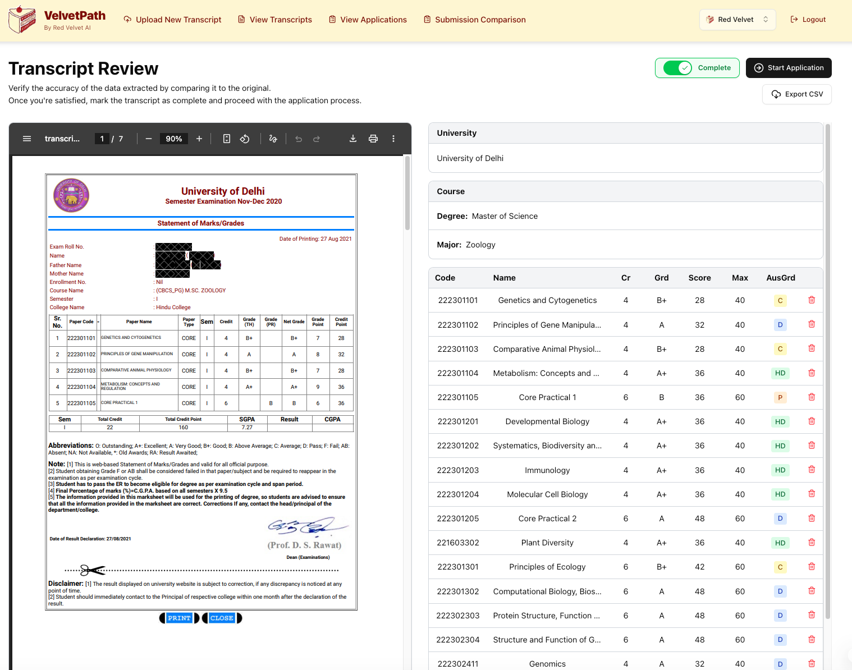The width and height of the screenshot is (852, 670).
Task: Select the rotate page tool
Action: [245, 139]
